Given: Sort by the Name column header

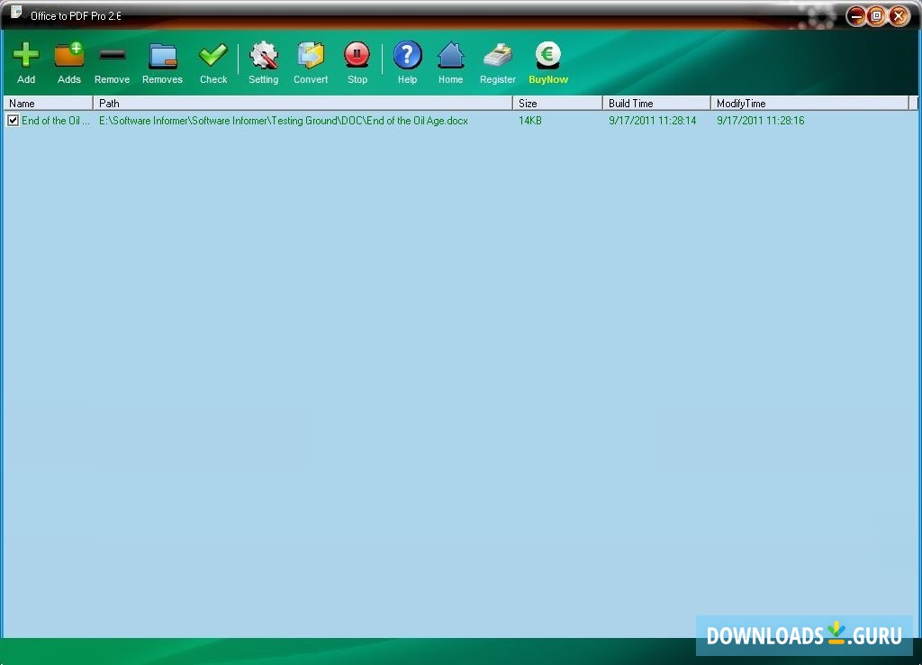Looking at the screenshot, I should [49, 103].
